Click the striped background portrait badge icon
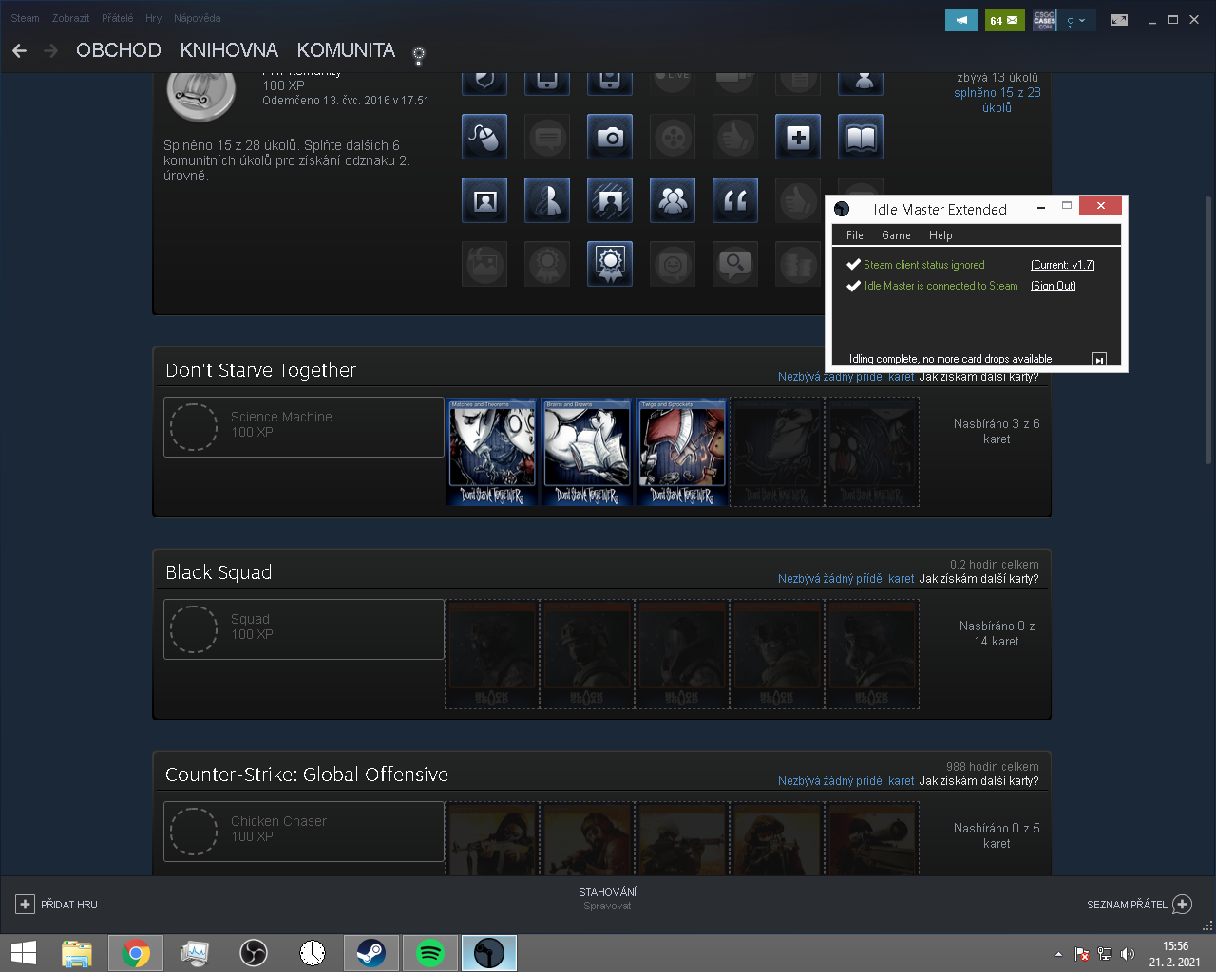Viewport: 1216px width, 972px height. point(610,200)
